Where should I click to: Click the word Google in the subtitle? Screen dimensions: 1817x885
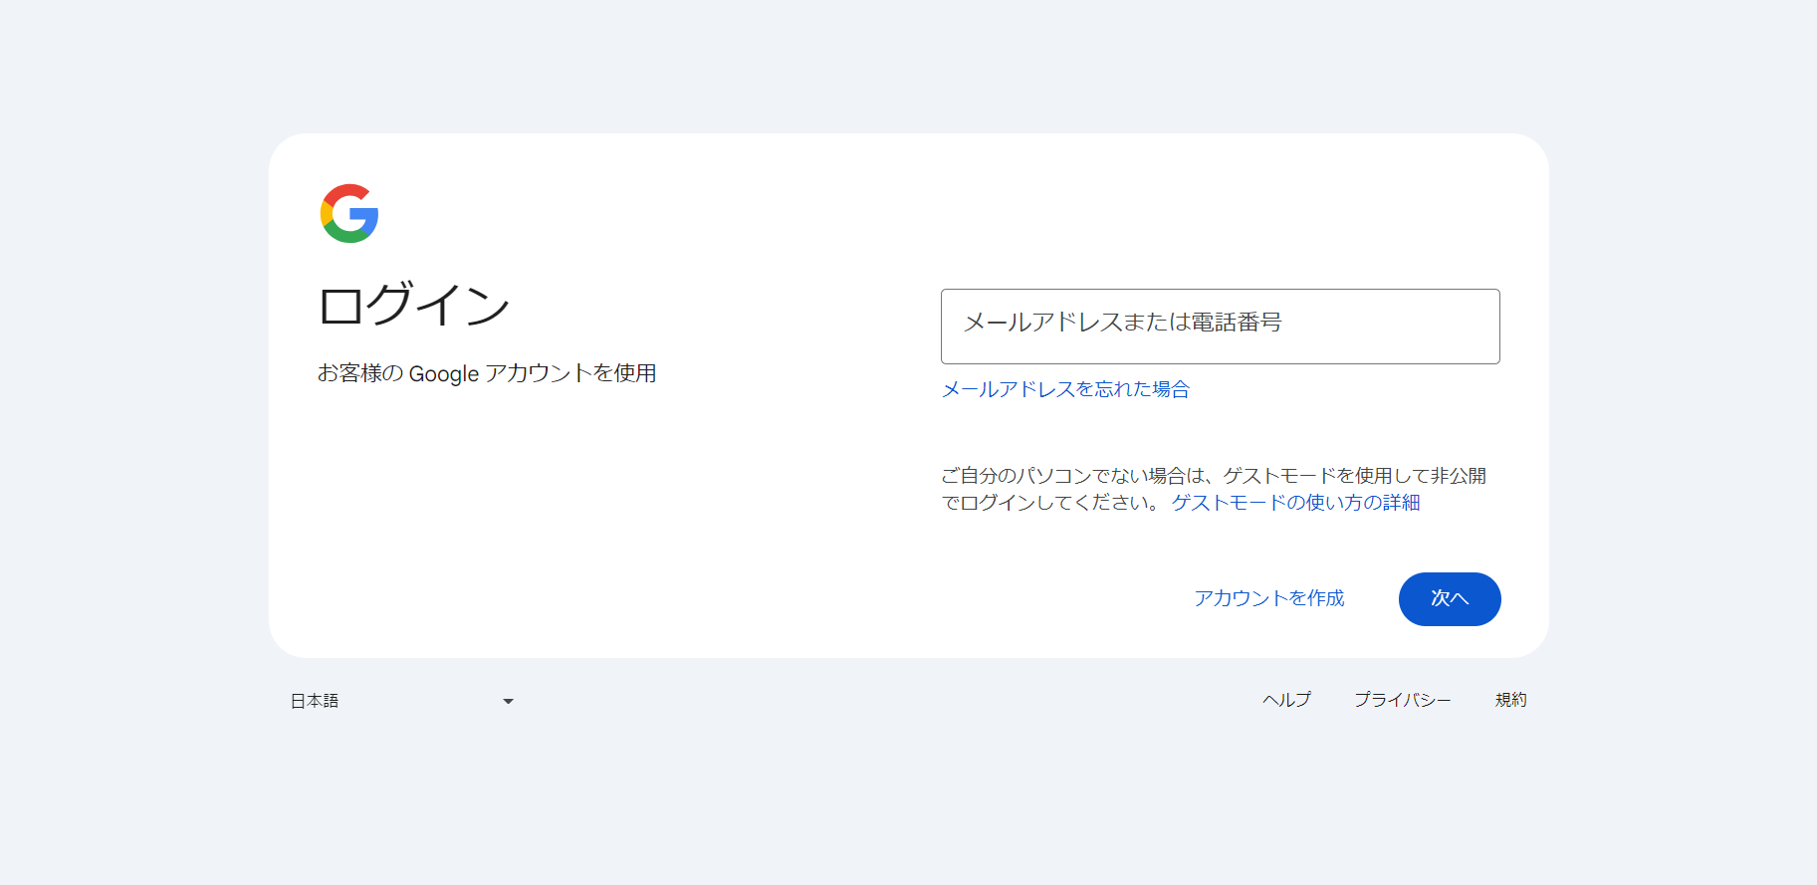click(x=444, y=374)
